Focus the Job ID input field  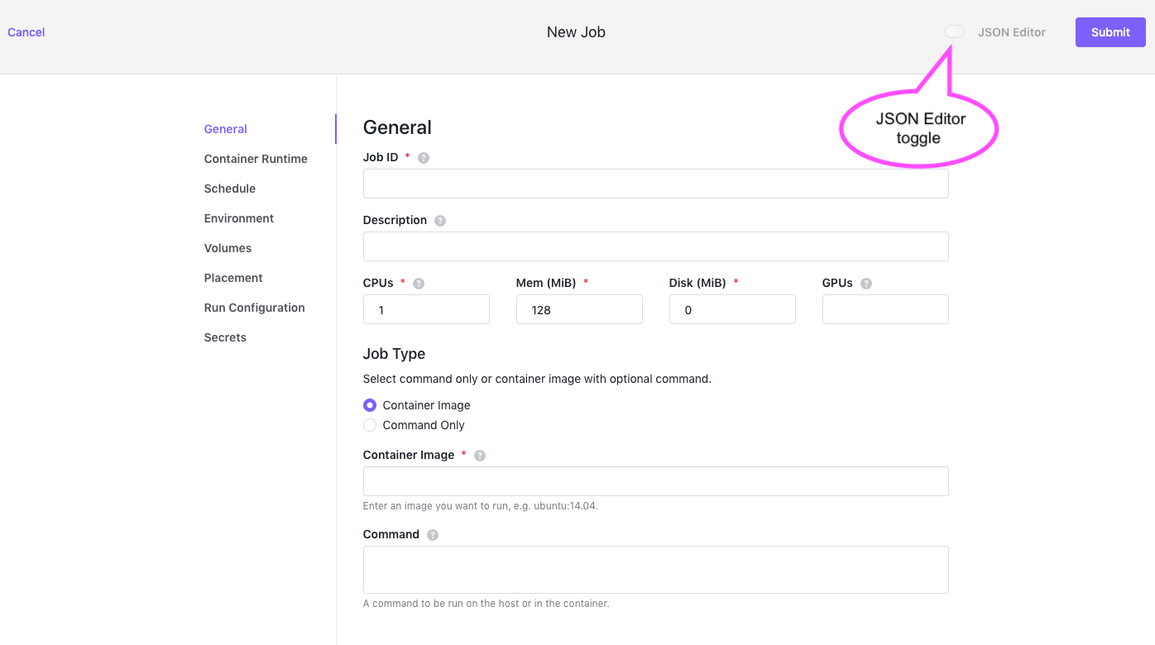tap(655, 184)
